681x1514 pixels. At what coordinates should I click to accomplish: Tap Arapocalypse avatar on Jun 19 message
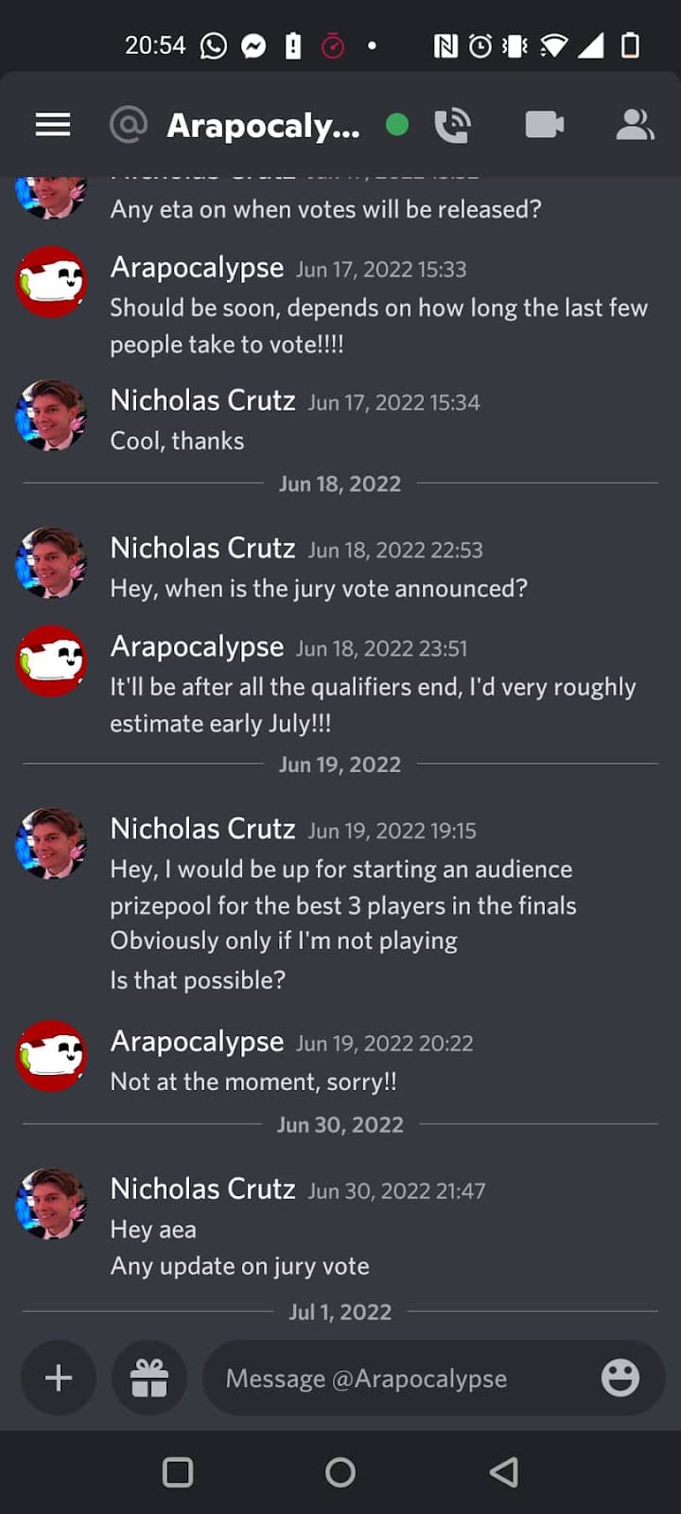(x=52, y=1055)
